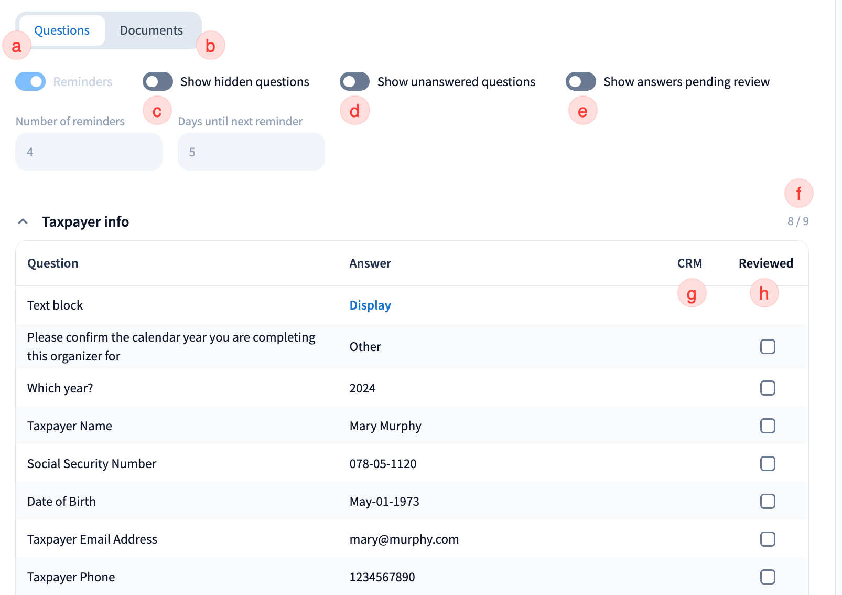The height and width of the screenshot is (595, 842).
Task: Click the Display link for Text block
Action: 370,305
